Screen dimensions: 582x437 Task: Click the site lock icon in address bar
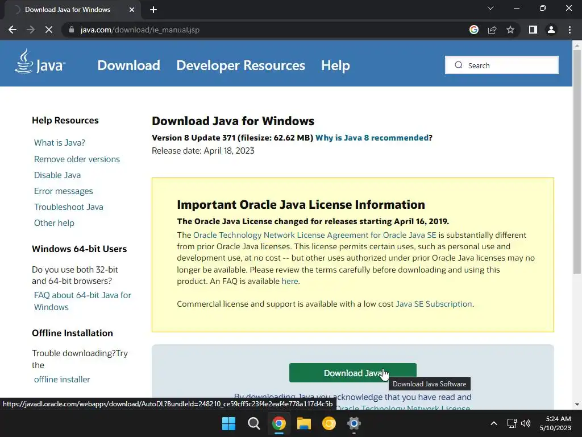72,30
